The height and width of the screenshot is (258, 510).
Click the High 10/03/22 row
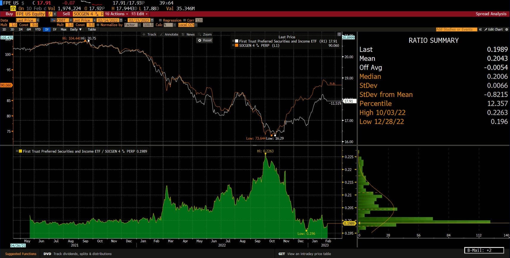coord(434,113)
